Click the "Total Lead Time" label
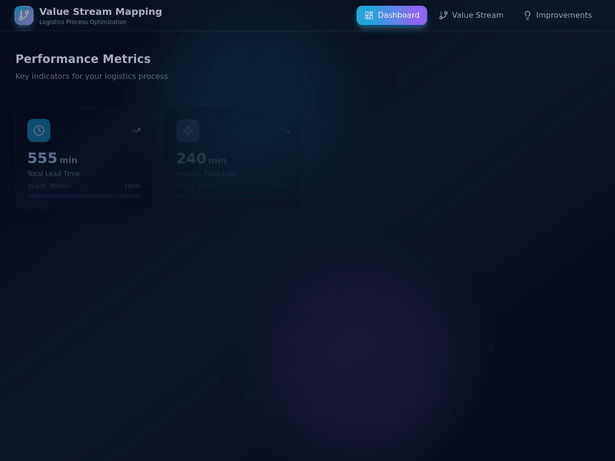The width and height of the screenshot is (615, 461). coord(54,173)
